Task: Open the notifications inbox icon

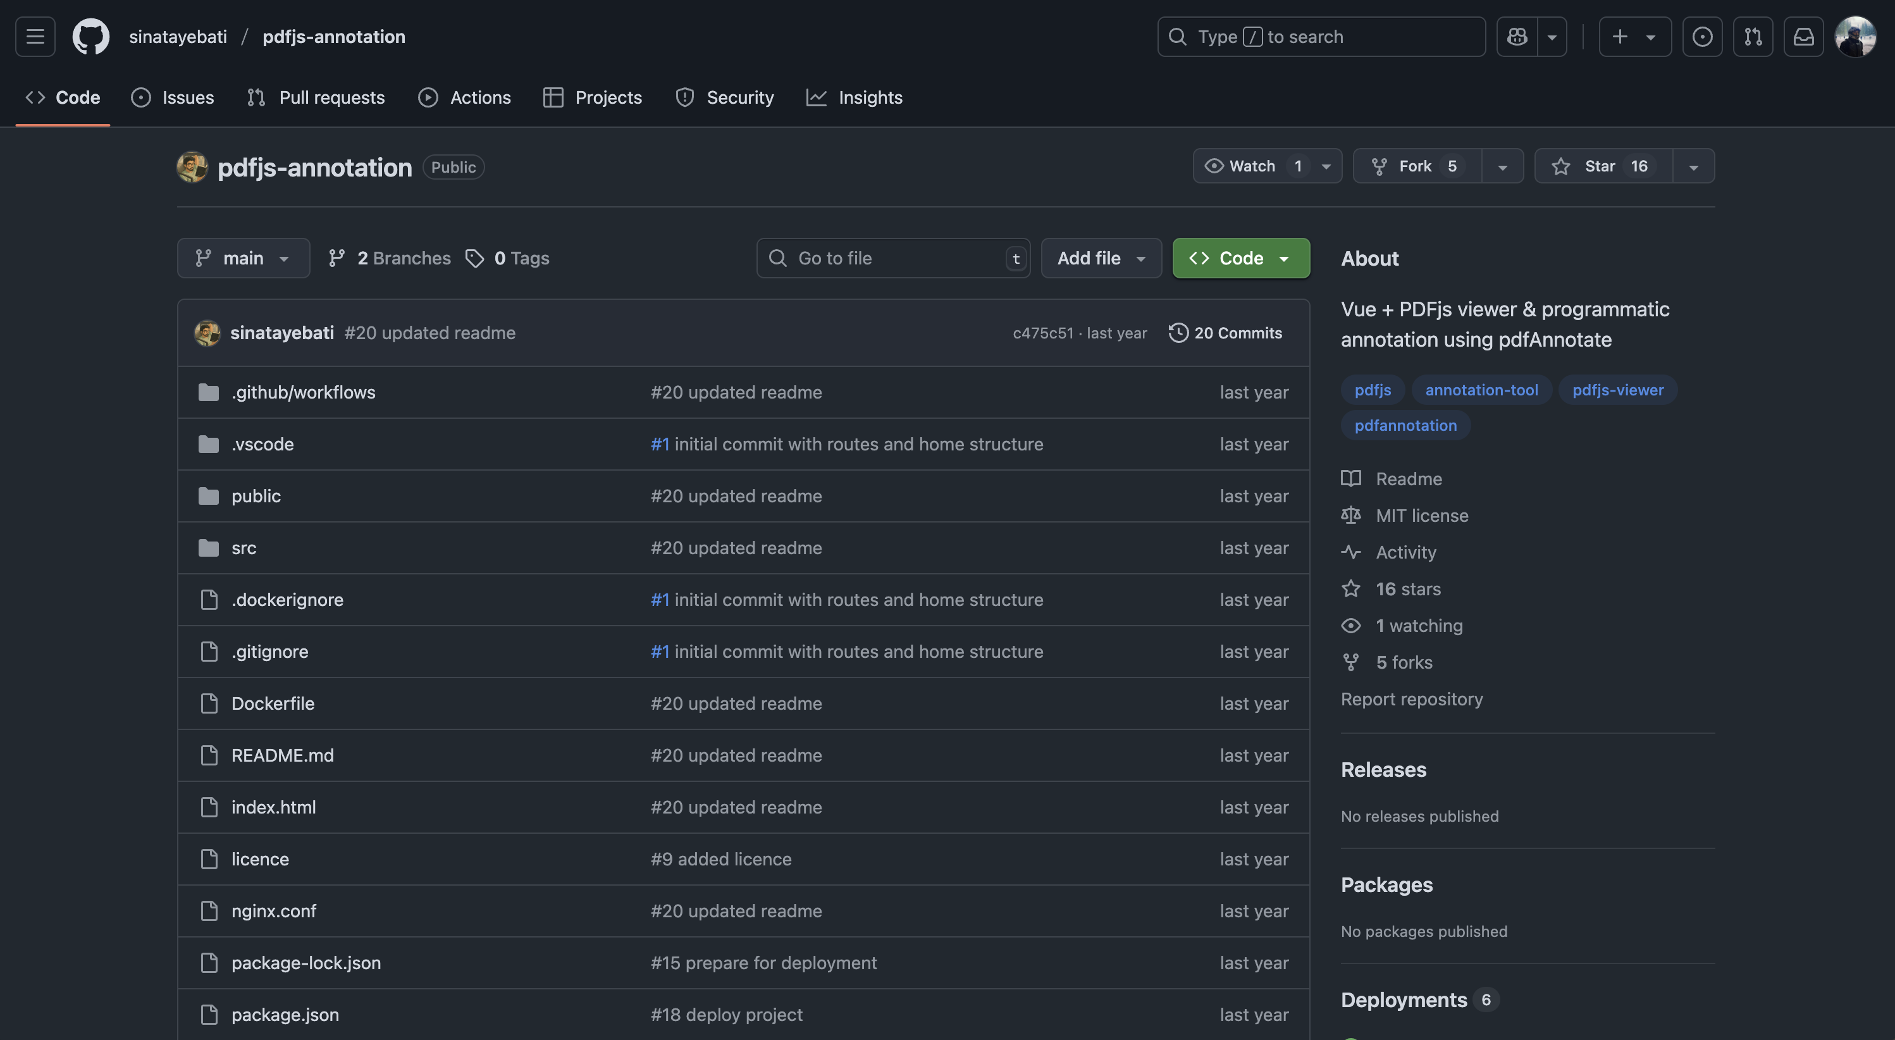Action: (x=1804, y=36)
